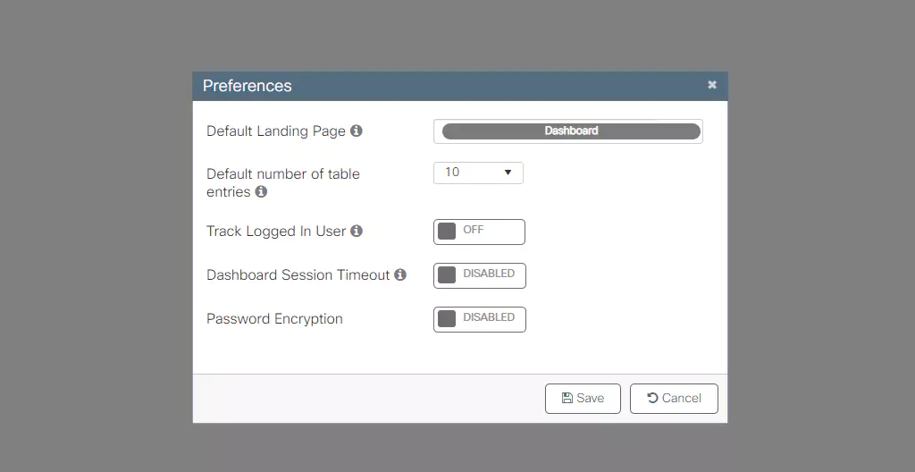Turn on the Password Encryption toggle

point(479,319)
